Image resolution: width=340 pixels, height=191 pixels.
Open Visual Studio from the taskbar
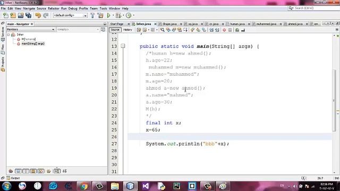[x=146, y=186]
